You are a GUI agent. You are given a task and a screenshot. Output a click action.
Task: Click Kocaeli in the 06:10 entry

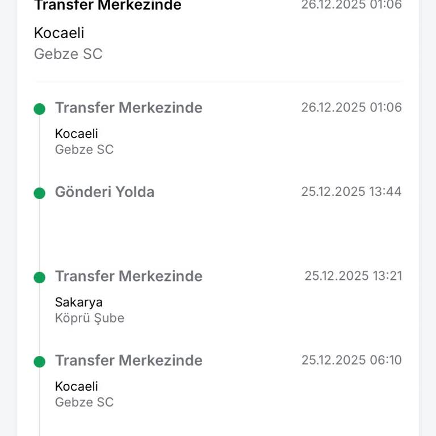tap(76, 387)
